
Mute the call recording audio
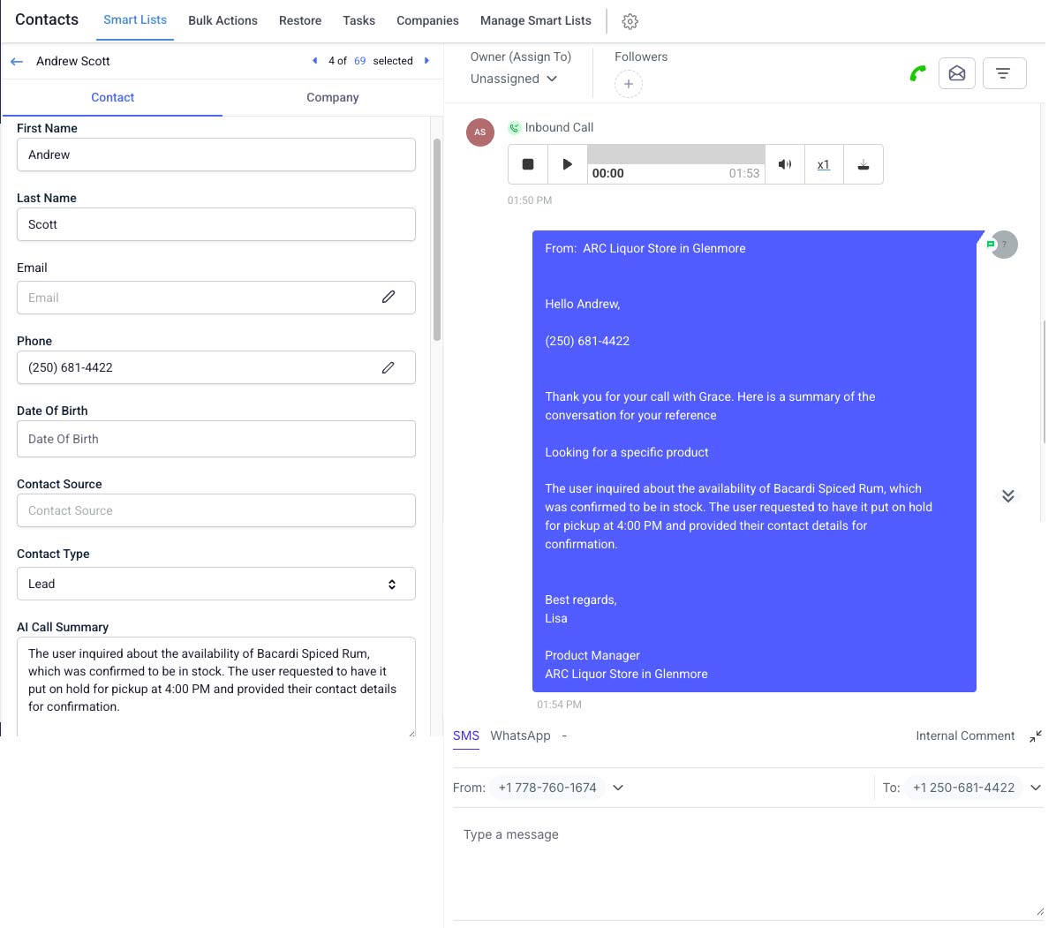(x=784, y=164)
